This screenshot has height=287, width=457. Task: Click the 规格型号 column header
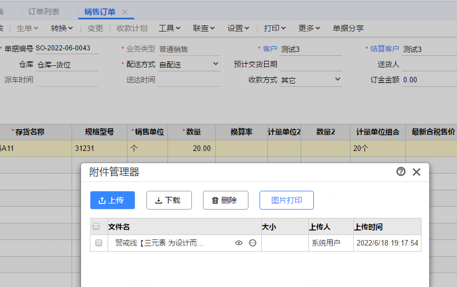(x=100, y=132)
